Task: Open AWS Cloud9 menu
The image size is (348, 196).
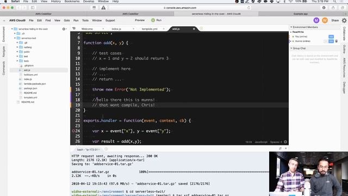Action: click(17, 20)
